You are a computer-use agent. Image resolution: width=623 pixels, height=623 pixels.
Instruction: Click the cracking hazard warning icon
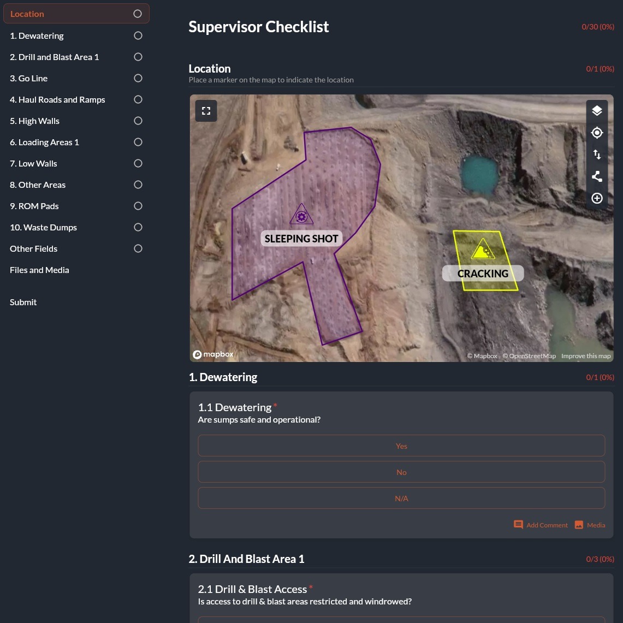[482, 250]
